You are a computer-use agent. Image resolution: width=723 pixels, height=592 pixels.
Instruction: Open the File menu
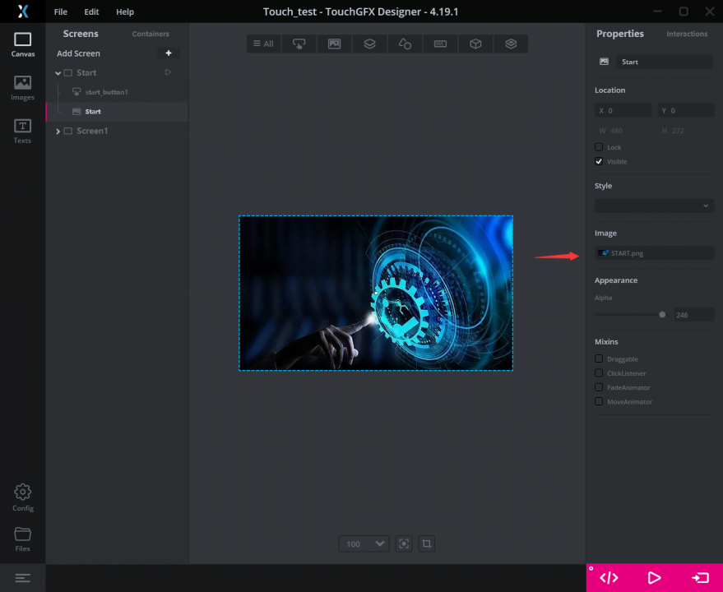tap(60, 12)
